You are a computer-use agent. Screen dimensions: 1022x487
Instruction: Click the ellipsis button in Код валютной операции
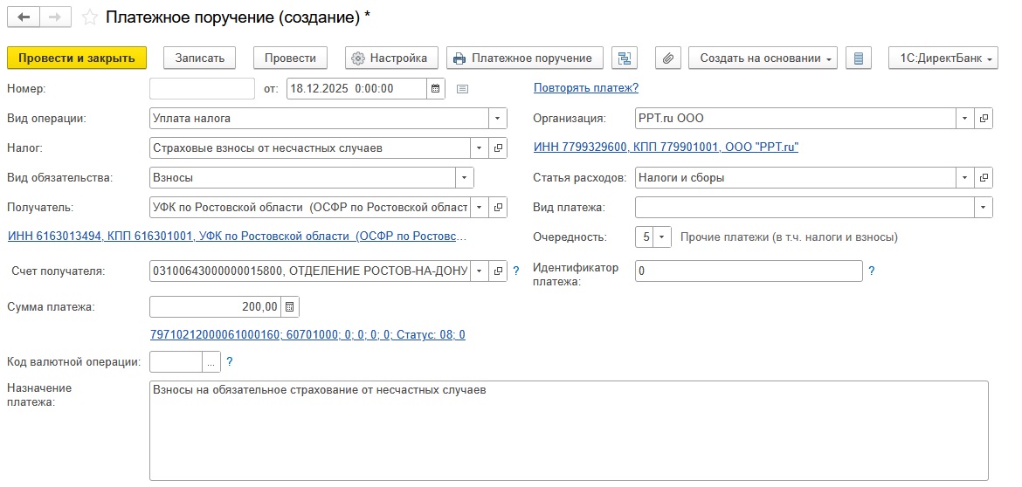click(x=211, y=362)
